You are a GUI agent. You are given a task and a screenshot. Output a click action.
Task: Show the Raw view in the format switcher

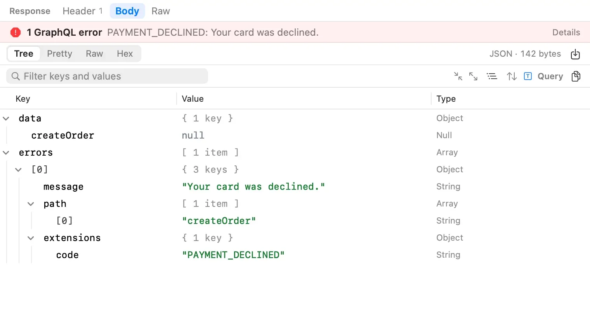94,54
